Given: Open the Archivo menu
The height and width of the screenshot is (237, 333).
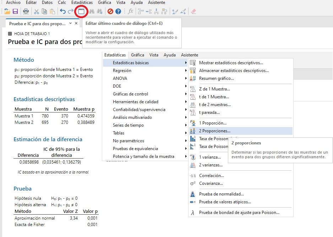Looking at the screenshot, I should click(13, 2).
